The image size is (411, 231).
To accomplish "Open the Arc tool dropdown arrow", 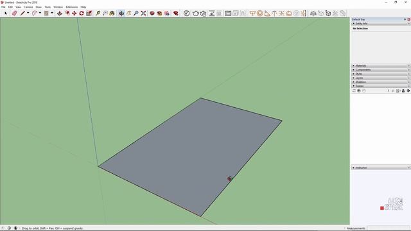I will pyautogui.click(x=40, y=13).
